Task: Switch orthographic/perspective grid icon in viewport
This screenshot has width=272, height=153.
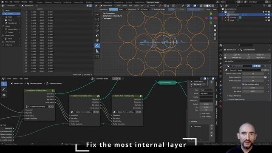Action: click(x=215, y=39)
